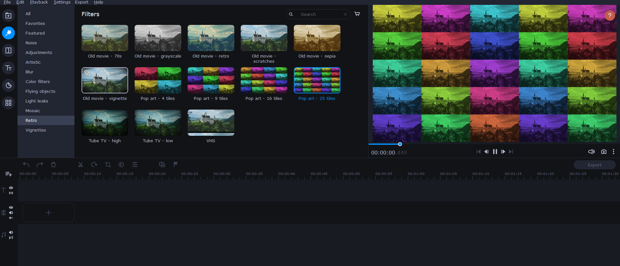Toggle video track arrow option

point(11,218)
